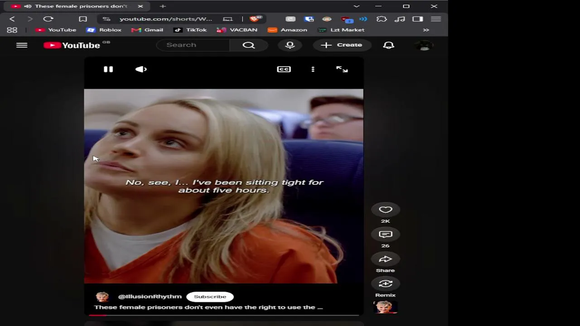Share the Short using the arrow icon

point(385,259)
